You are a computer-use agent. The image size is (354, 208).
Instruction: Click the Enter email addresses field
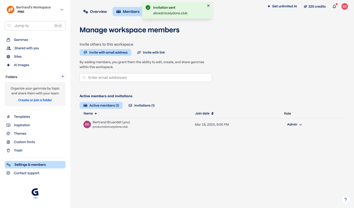[x=146, y=77]
